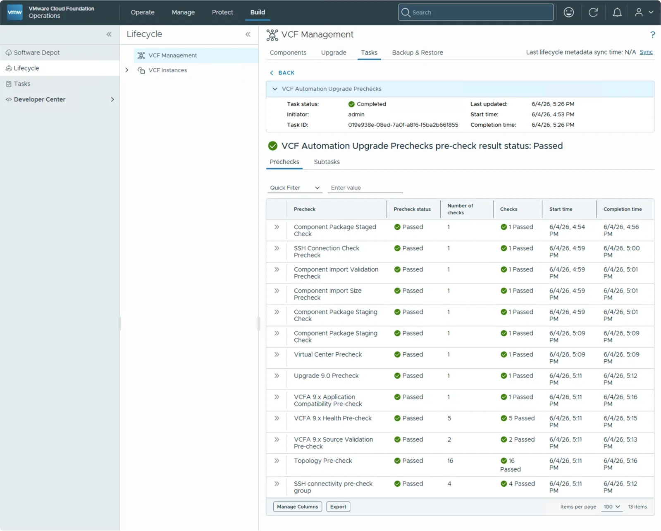Viewport: 661px width, 531px height.
Task: Click the search magnifier icon
Action: click(x=406, y=12)
